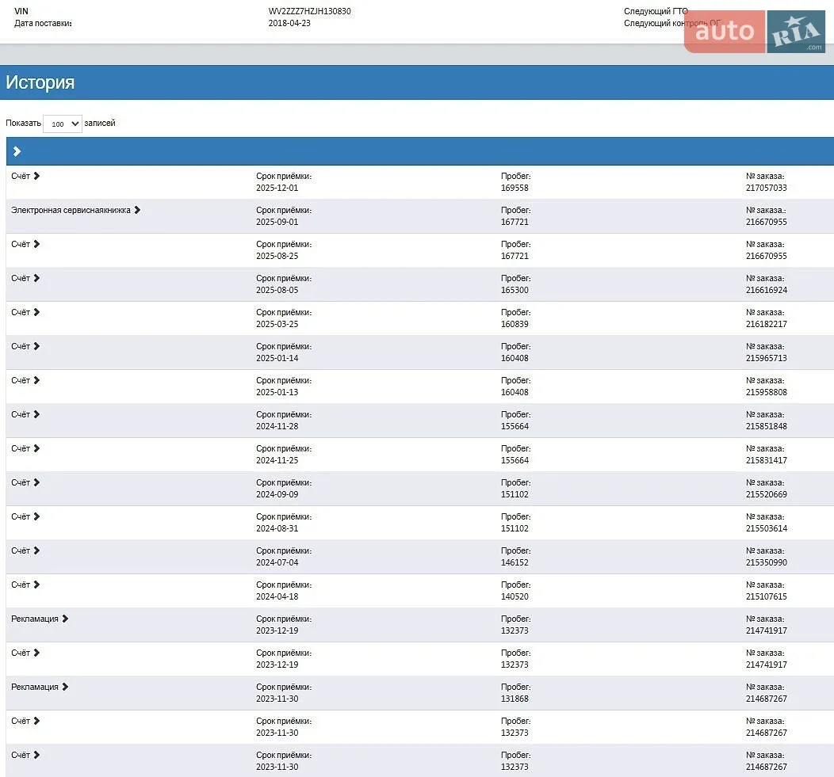Select order number 215958808
This screenshot has height=777, width=834.
(767, 392)
